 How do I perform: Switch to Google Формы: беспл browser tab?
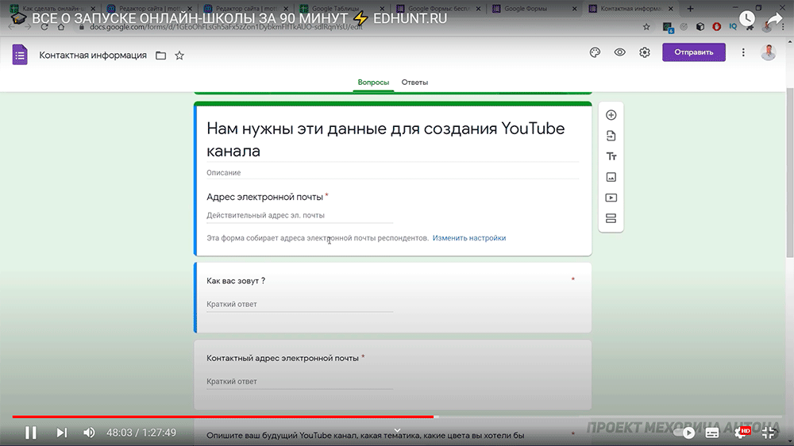pos(438,8)
